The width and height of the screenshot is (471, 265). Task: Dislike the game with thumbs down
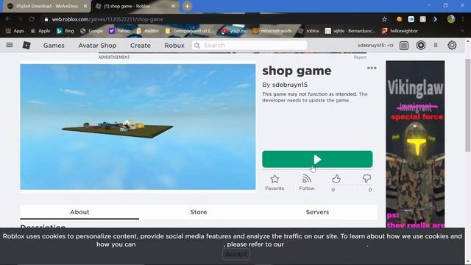366,179
